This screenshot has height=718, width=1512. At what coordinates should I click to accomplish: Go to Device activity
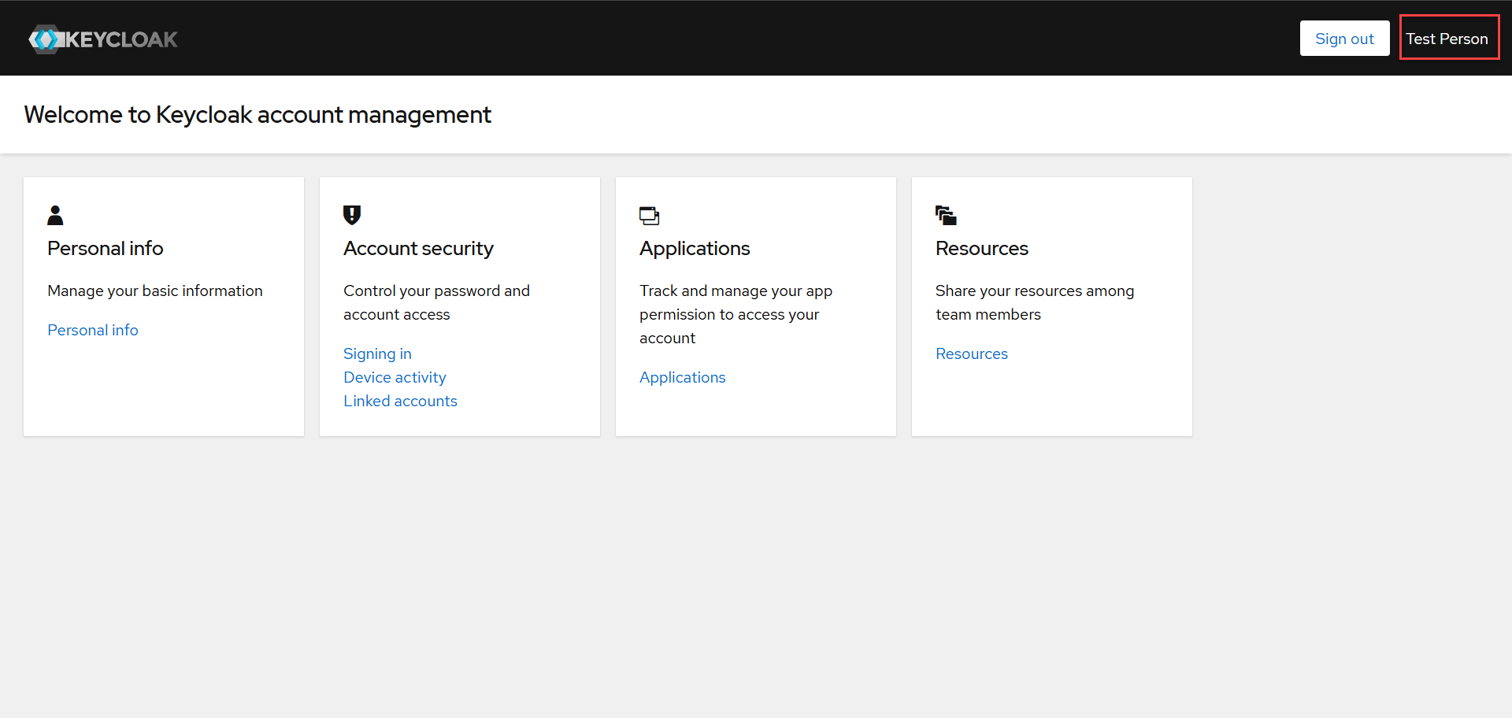click(395, 377)
